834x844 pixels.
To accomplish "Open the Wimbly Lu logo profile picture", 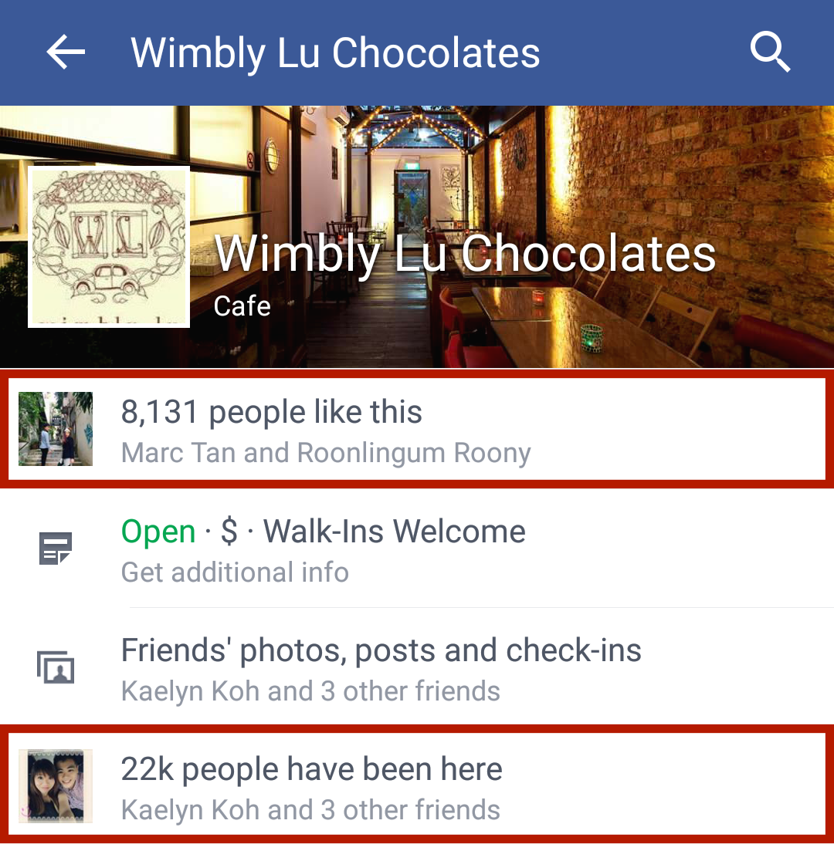I will 109,247.
